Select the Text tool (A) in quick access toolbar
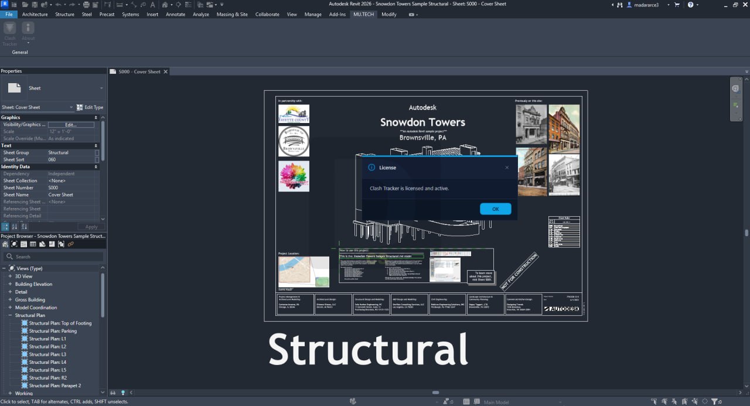 click(152, 5)
